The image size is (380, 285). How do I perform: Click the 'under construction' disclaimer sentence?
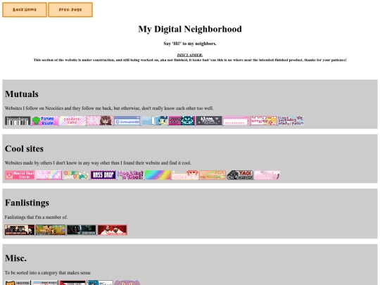(x=190, y=60)
